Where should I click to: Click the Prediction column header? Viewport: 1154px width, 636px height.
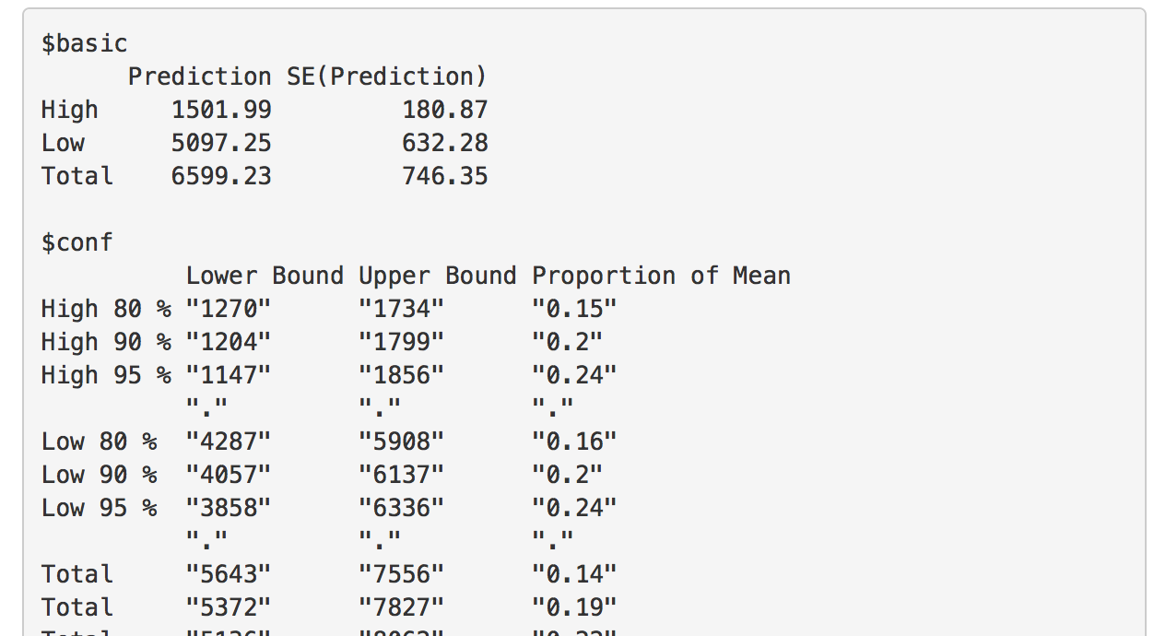[x=200, y=77]
